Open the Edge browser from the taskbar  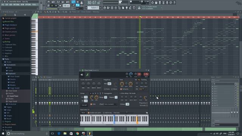pyautogui.click(x=59, y=133)
